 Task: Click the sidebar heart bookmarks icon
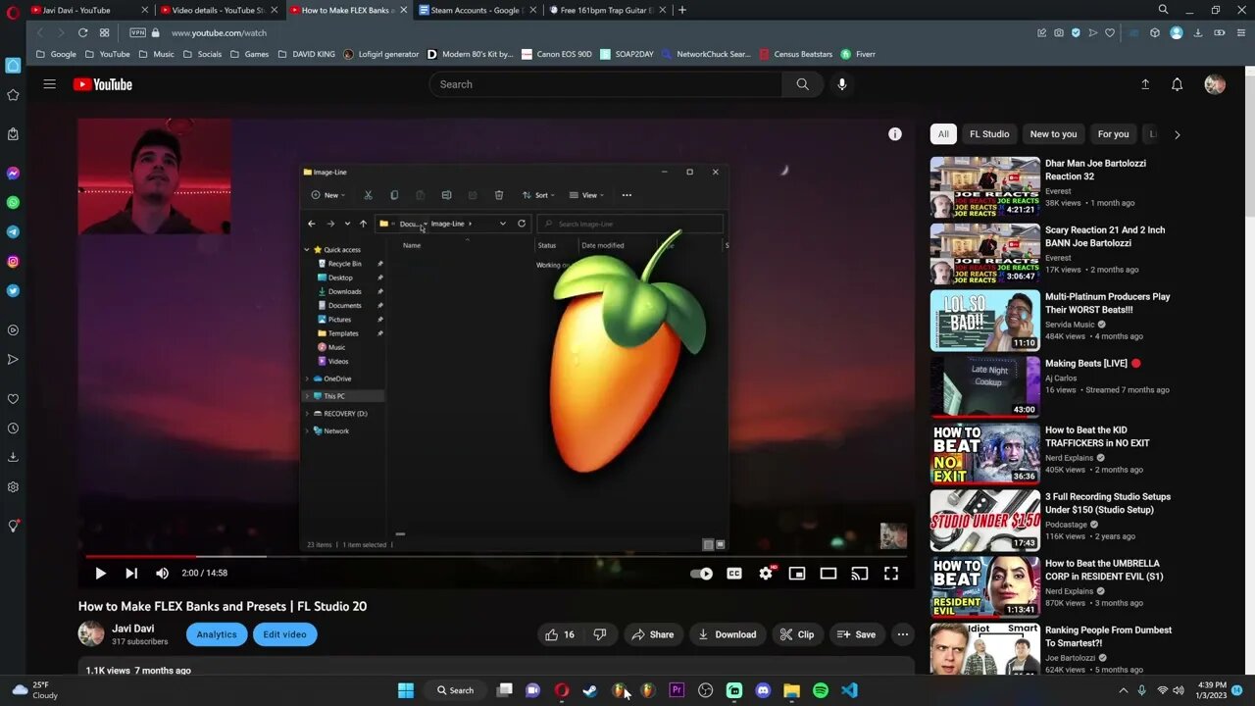click(x=13, y=399)
